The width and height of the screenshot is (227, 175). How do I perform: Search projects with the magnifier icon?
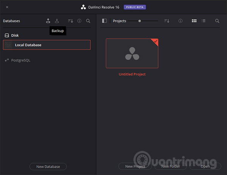click(217, 21)
